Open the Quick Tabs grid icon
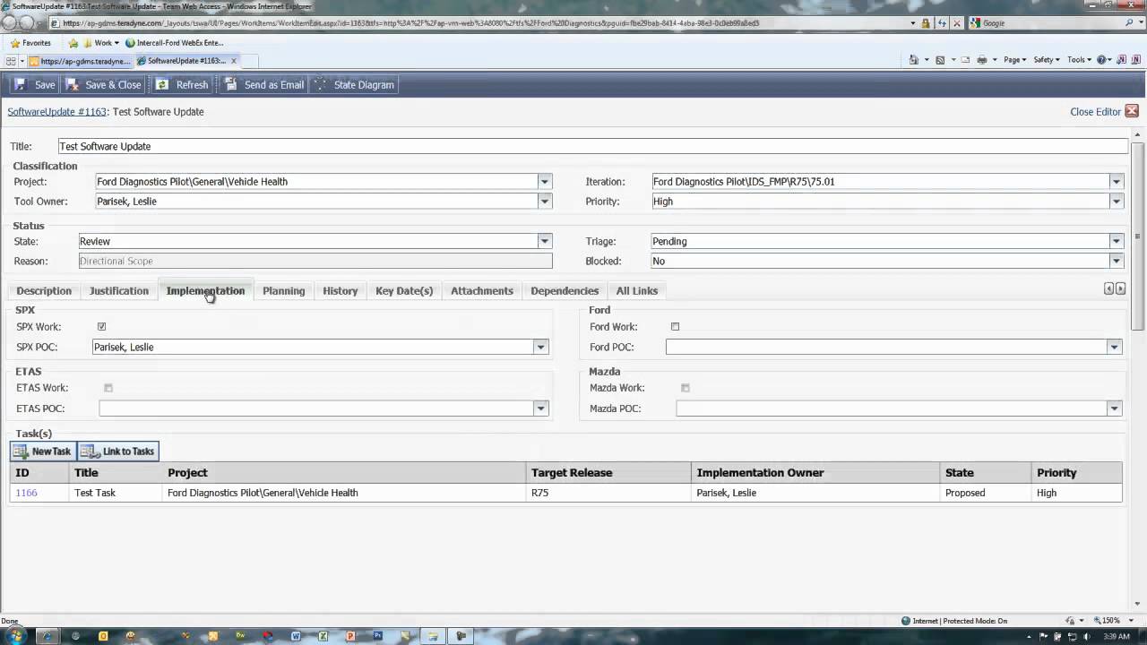This screenshot has height=645, width=1147. 11,61
